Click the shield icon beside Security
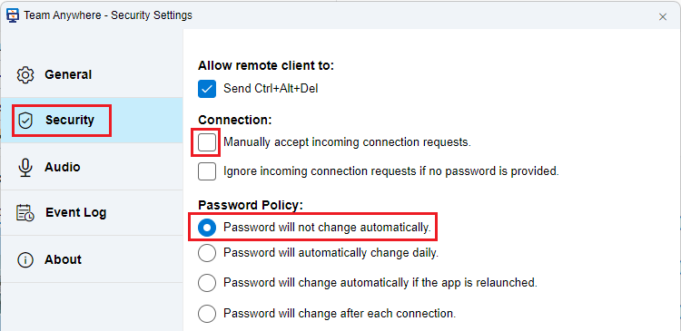The image size is (681, 331). tap(26, 121)
